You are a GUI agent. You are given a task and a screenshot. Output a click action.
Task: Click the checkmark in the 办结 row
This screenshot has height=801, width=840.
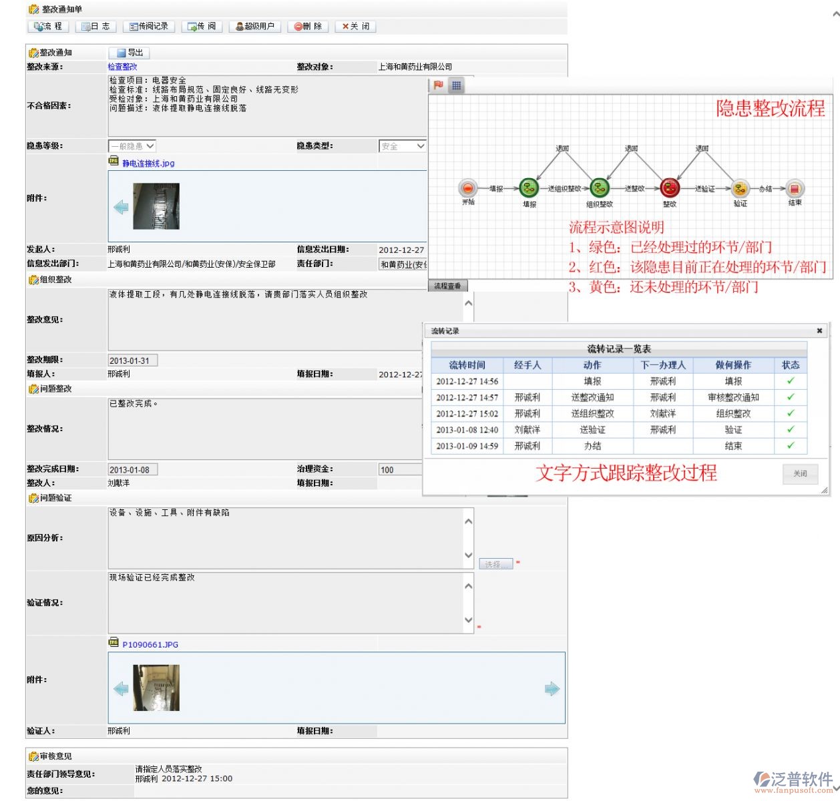pyautogui.click(x=791, y=445)
